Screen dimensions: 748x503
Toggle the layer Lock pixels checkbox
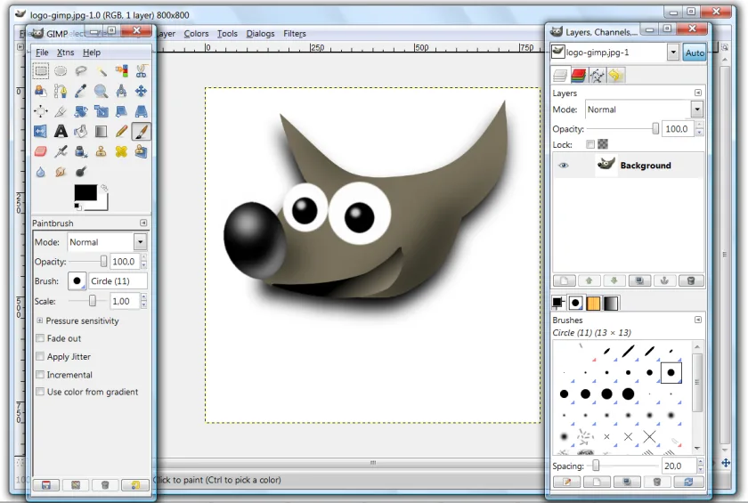coord(590,144)
